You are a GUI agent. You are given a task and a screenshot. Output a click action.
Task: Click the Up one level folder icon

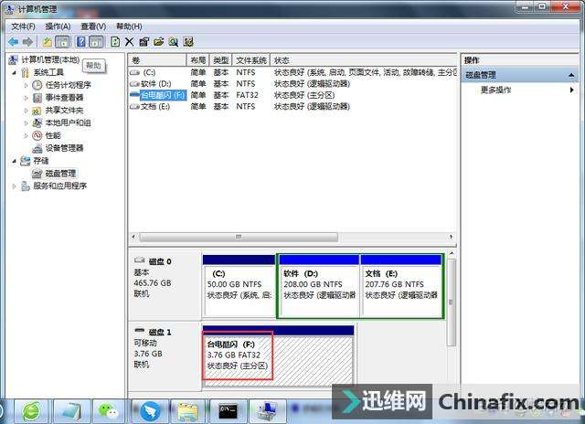click(48, 42)
